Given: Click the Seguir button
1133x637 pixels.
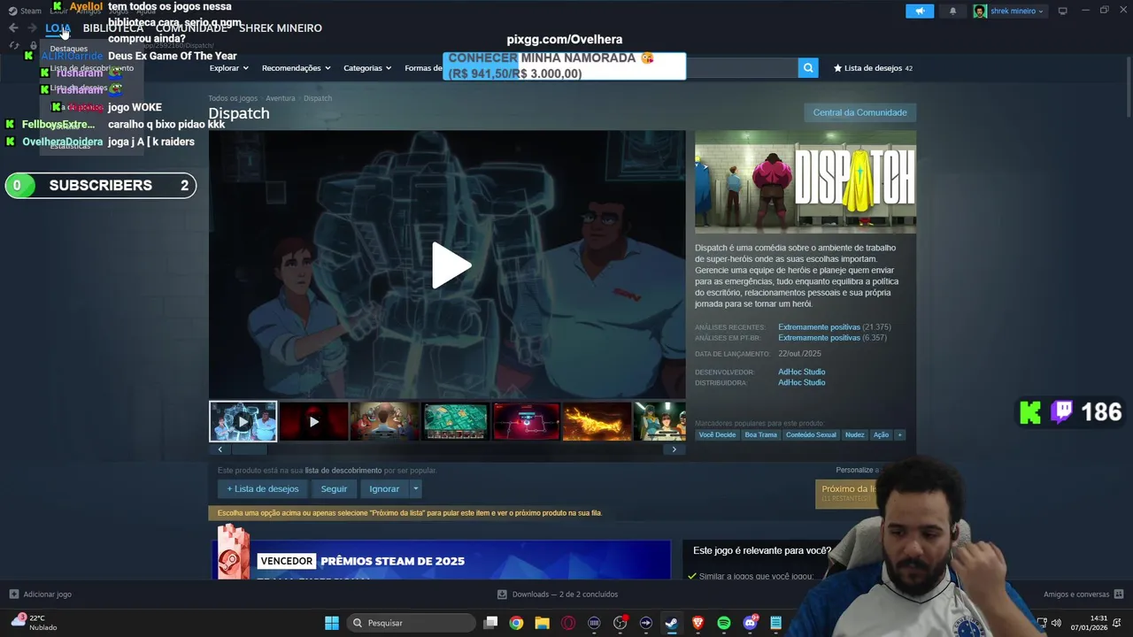Looking at the screenshot, I should tap(334, 488).
